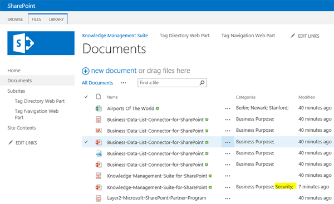Open the Excel icon for Airports Of The World
Viewport: 334px width, 204px height.
(99, 108)
